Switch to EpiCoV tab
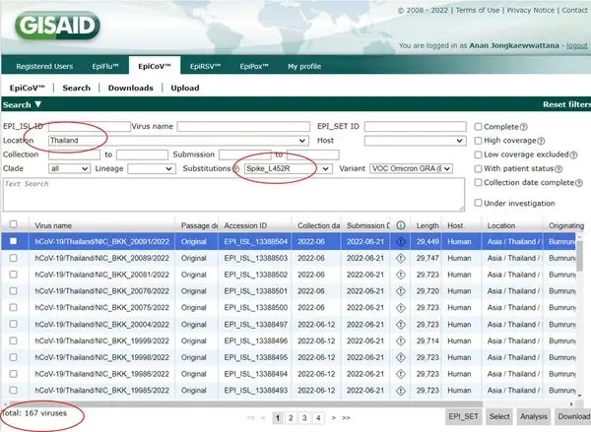This screenshot has width=591, height=432. point(155,66)
